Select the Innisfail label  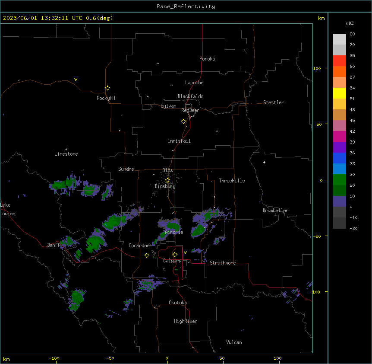point(179,141)
